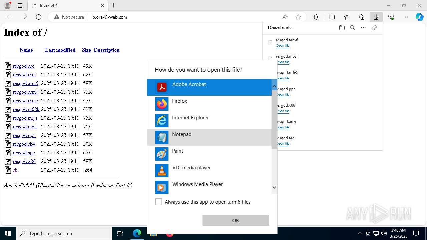427x240 pixels.
Task: Go forward in browser history
Action: [24, 17]
